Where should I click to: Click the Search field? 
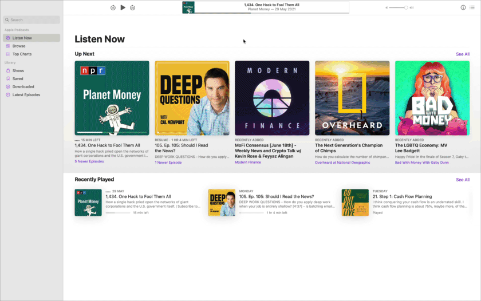click(31, 19)
